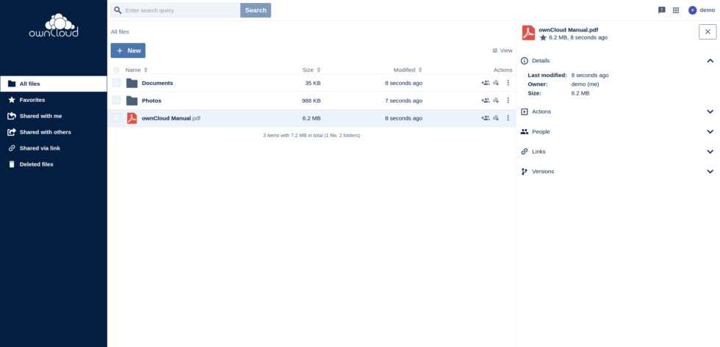Click the PDF icon of ownCloud Manual
The width and height of the screenshot is (720, 347).
point(132,118)
